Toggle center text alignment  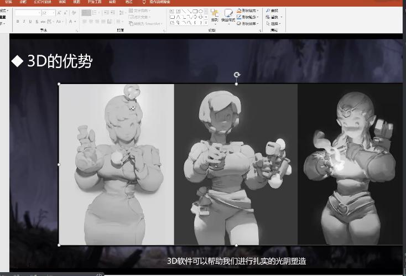tap(91, 22)
